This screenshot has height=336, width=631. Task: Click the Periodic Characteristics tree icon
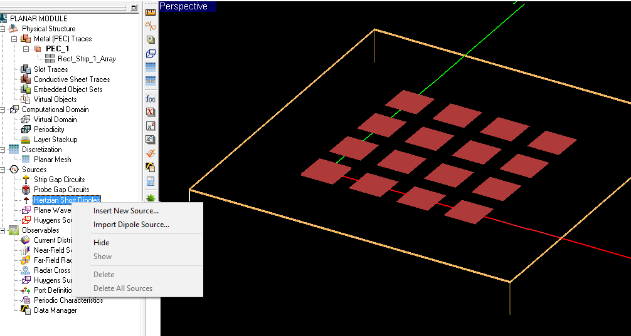point(25,300)
